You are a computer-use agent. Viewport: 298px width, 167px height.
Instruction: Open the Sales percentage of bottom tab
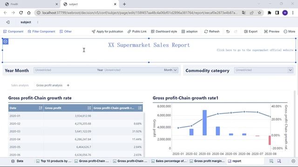tap(169, 161)
